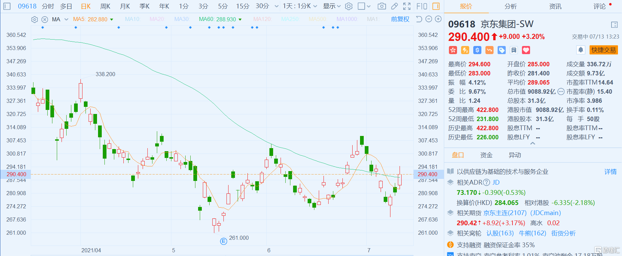622x256 pixels.
Task: Click the Hong Kong market badge icon
Action: click(x=453, y=50)
